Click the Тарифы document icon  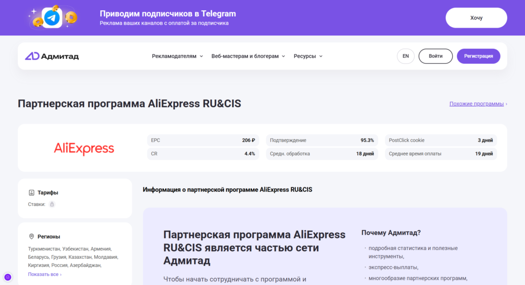tap(31, 193)
